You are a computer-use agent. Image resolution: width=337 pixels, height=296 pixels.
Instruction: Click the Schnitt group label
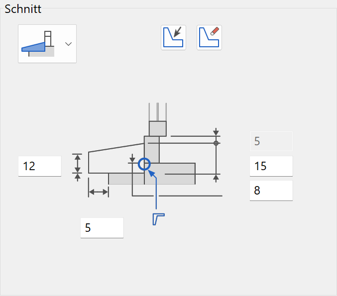tap(23, 9)
